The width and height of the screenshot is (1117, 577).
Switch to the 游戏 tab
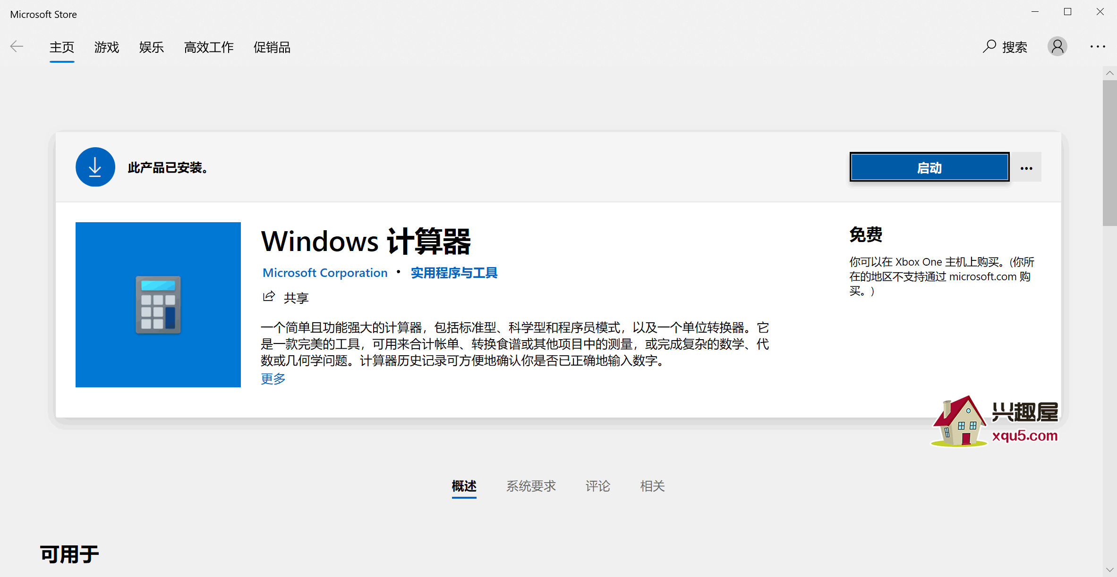pyautogui.click(x=107, y=47)
